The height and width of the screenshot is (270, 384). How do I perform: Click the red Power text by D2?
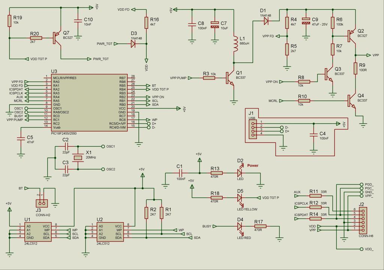[x=253, y=166]
